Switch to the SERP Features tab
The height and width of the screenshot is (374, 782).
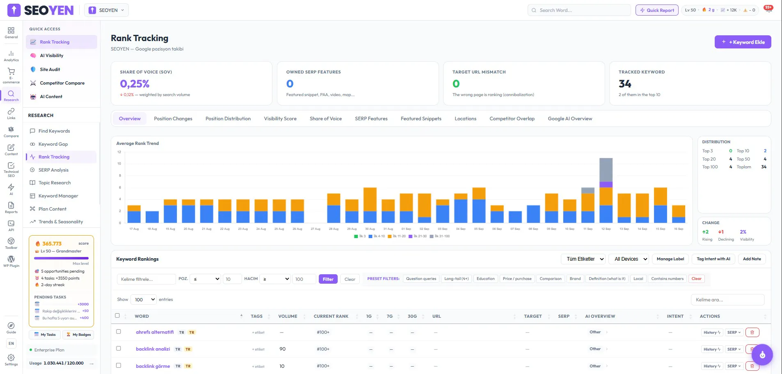[x=371, y=119]
